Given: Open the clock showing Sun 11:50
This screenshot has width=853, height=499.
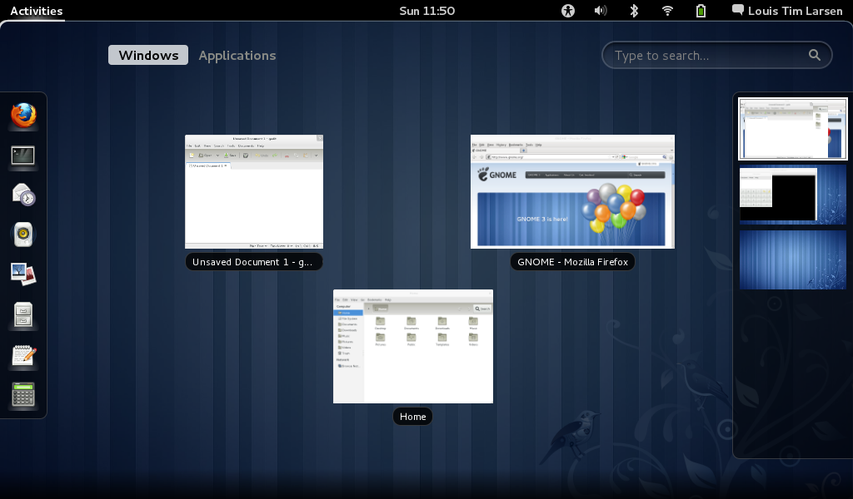Looking at the screenshot, I should [426, 11].
